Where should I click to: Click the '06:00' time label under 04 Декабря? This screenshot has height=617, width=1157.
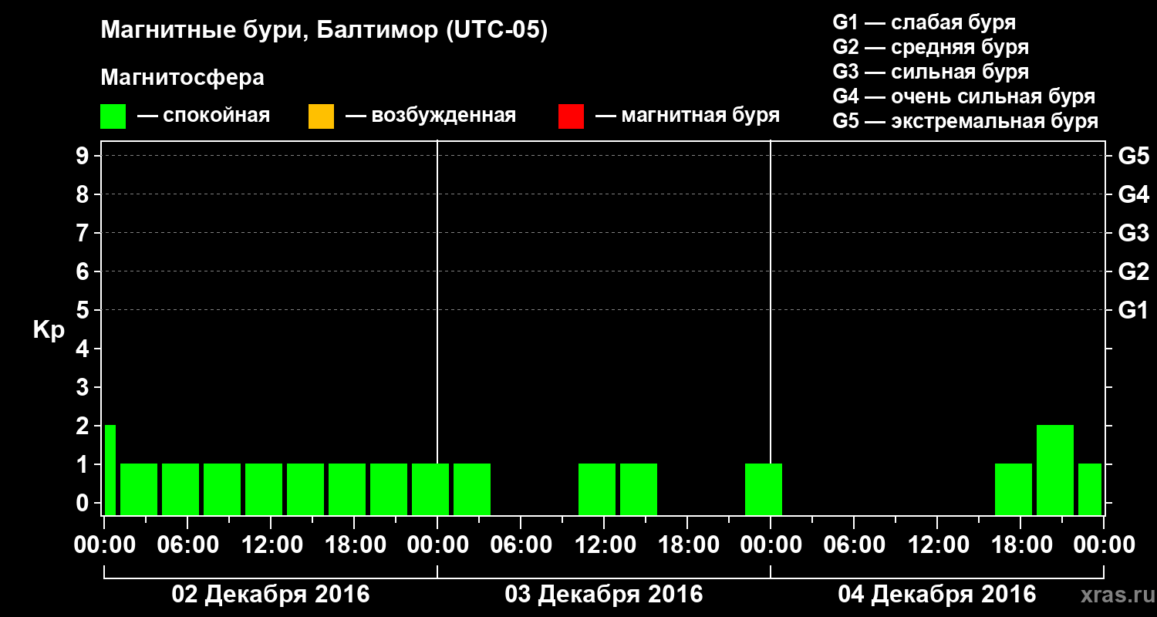click(x=853, y=545)
